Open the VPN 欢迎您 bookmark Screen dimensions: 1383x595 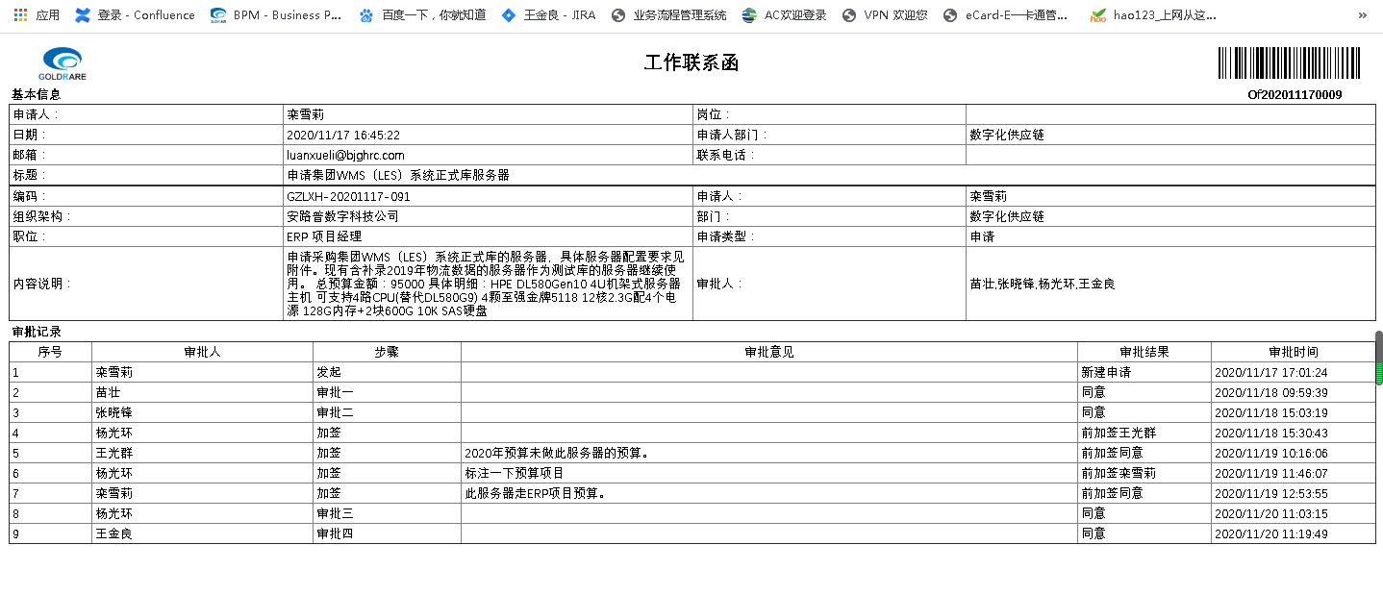click(885, 15)
